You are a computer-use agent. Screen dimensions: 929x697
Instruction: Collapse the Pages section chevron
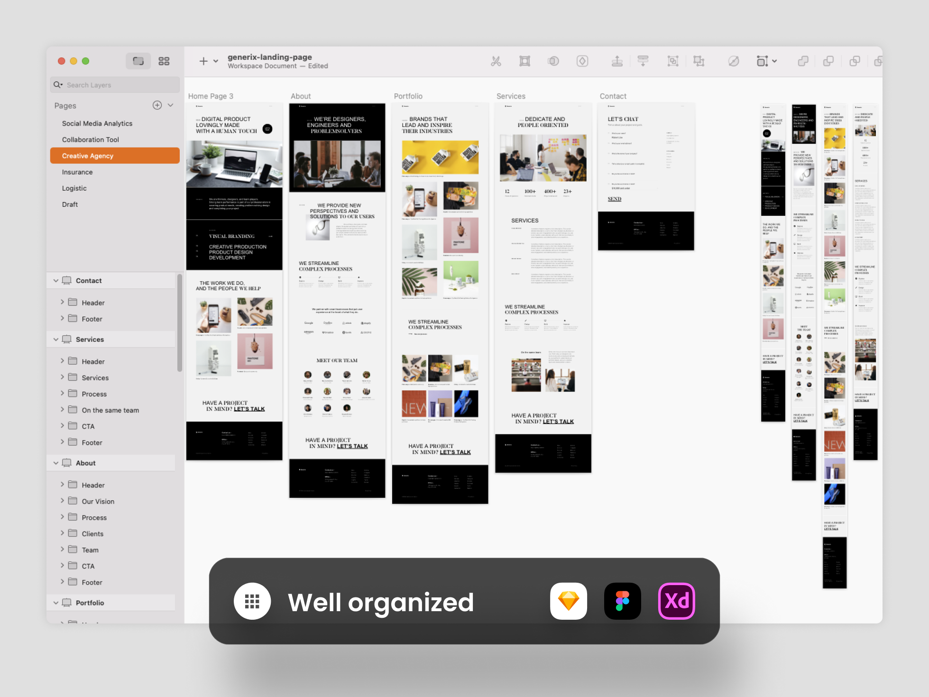click(x=171, y=105)
